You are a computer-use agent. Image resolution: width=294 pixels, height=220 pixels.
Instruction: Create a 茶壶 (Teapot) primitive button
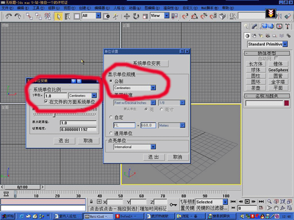pos(256,88)
